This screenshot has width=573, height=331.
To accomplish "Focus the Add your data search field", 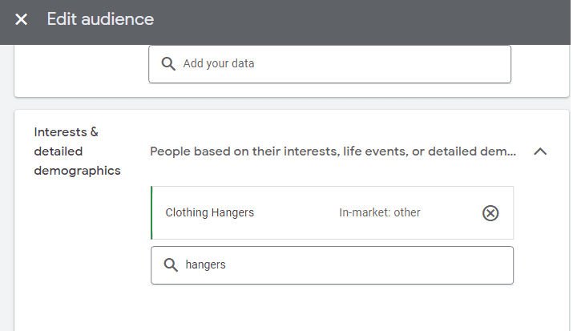I will pyautogui.click(x=337, y=64).
